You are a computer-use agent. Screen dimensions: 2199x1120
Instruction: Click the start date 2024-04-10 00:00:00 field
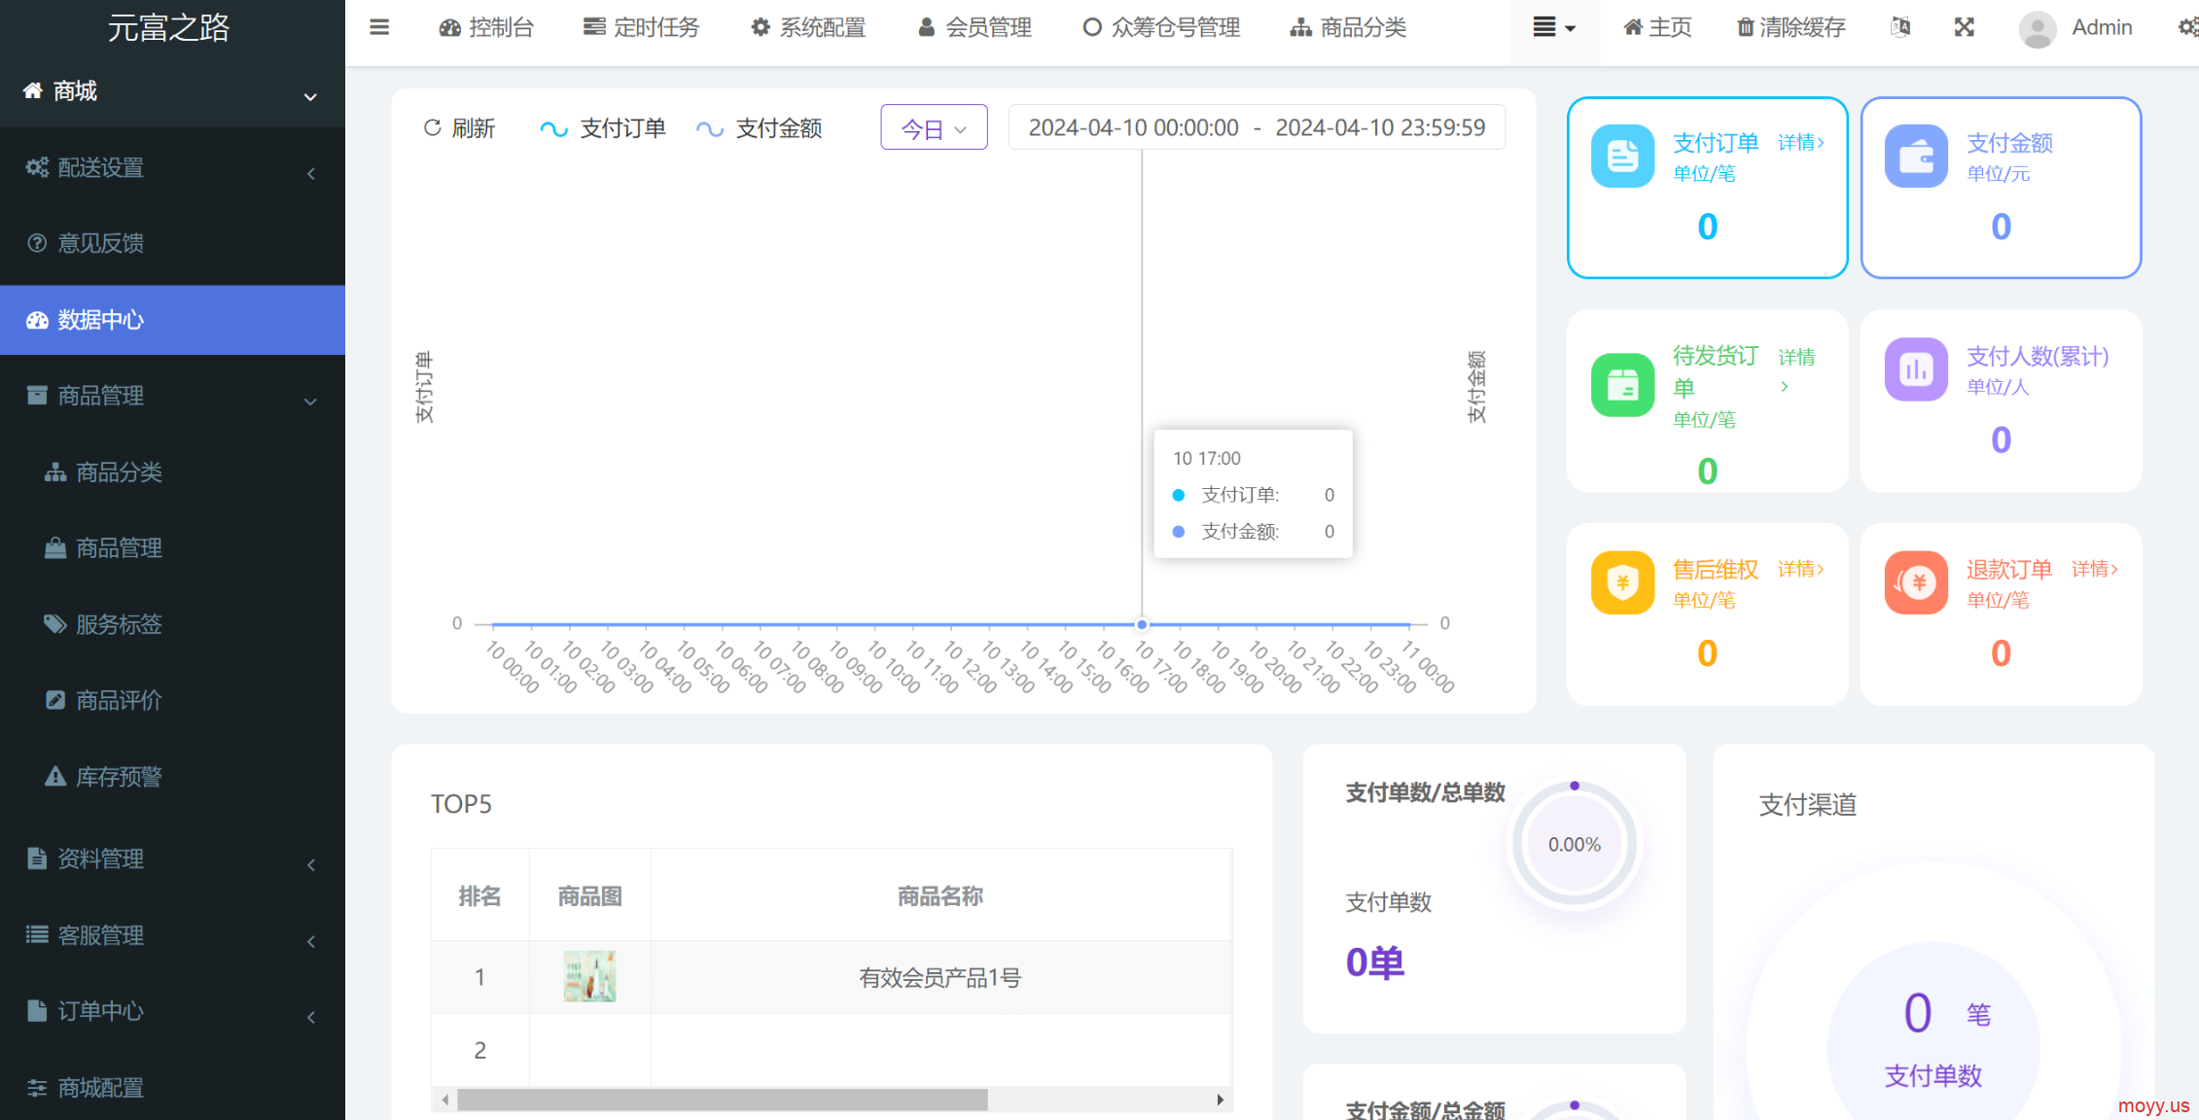1133,127
